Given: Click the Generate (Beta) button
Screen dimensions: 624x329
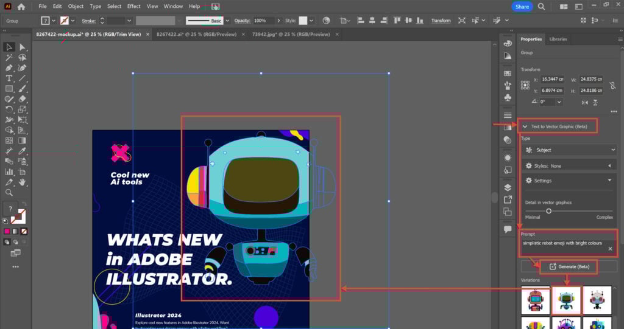Looking at the screenshot, I should [569, 266].
